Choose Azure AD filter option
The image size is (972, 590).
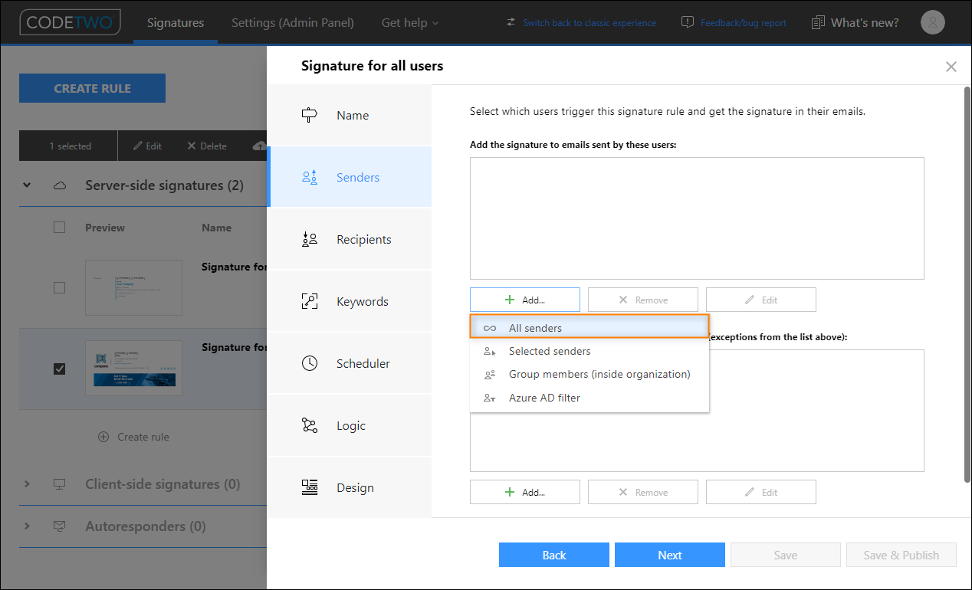[x=589, y=398]
